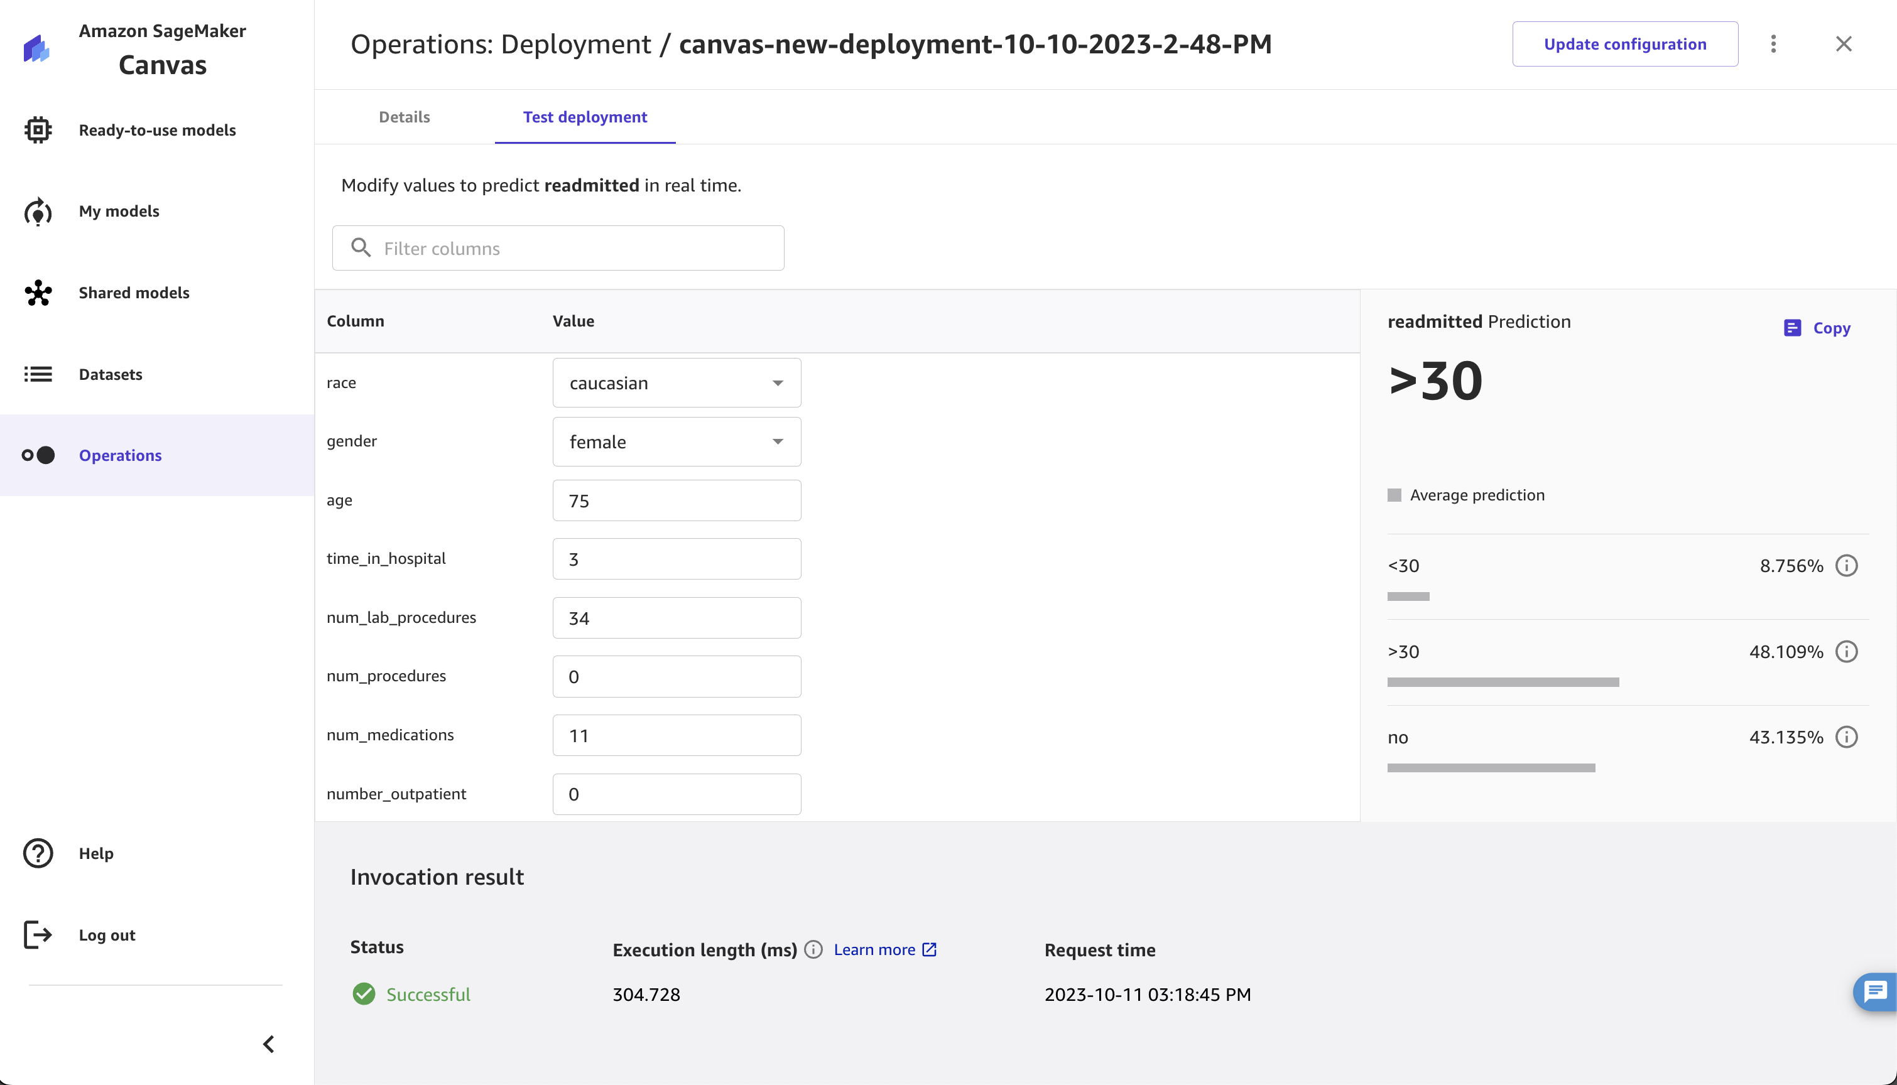Open the Ready-to-use models section
Image resolution: width=1897 pixels, height=1085 pixels.
tap(158, 130)
